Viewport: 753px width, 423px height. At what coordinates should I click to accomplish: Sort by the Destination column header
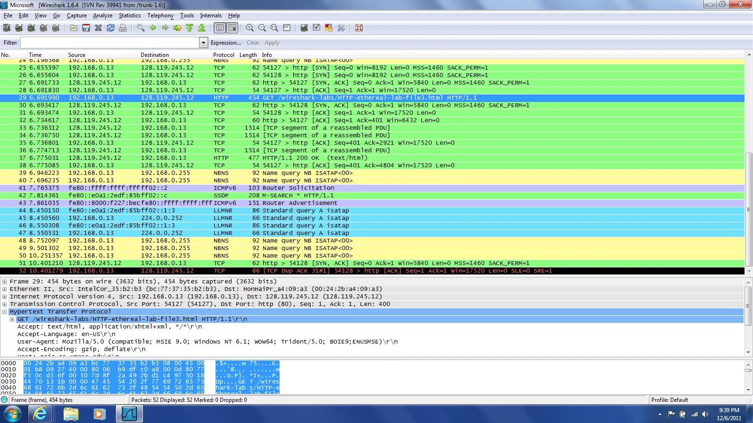154,55
